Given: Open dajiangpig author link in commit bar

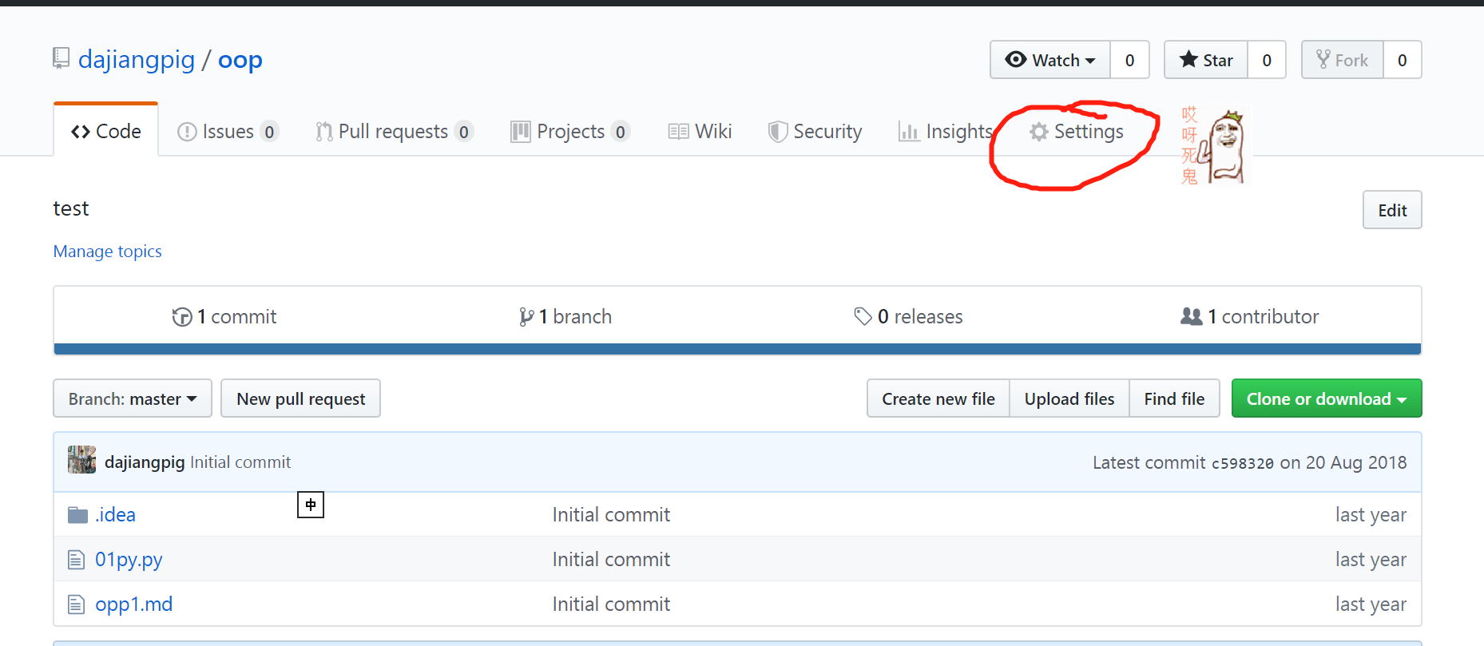Looking at the screenshot, I should click(x=145, y=462).
